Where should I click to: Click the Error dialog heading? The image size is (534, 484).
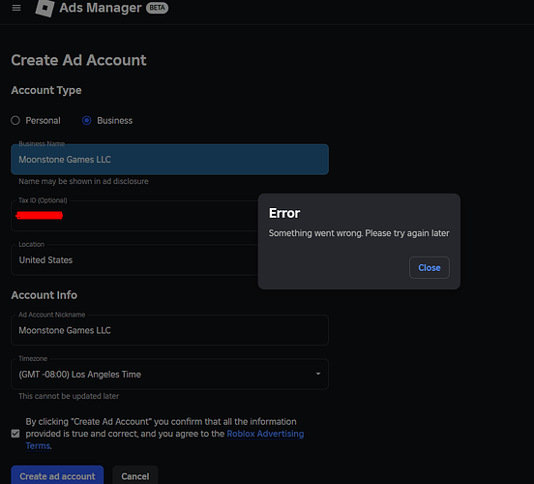(284, 213)
